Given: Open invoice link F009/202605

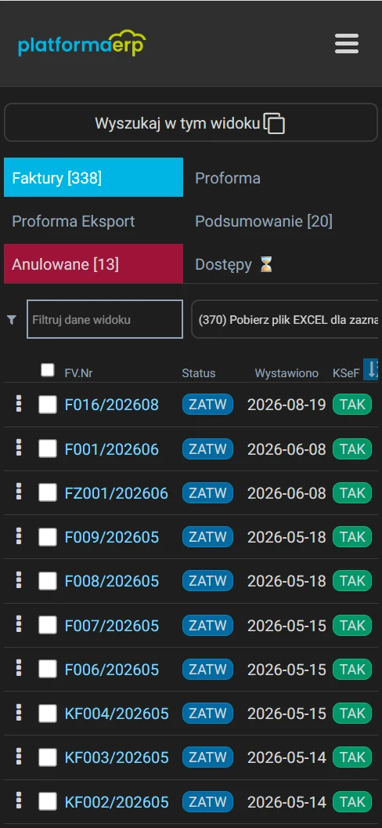Looking at the screenshot, I should [112, 537].
